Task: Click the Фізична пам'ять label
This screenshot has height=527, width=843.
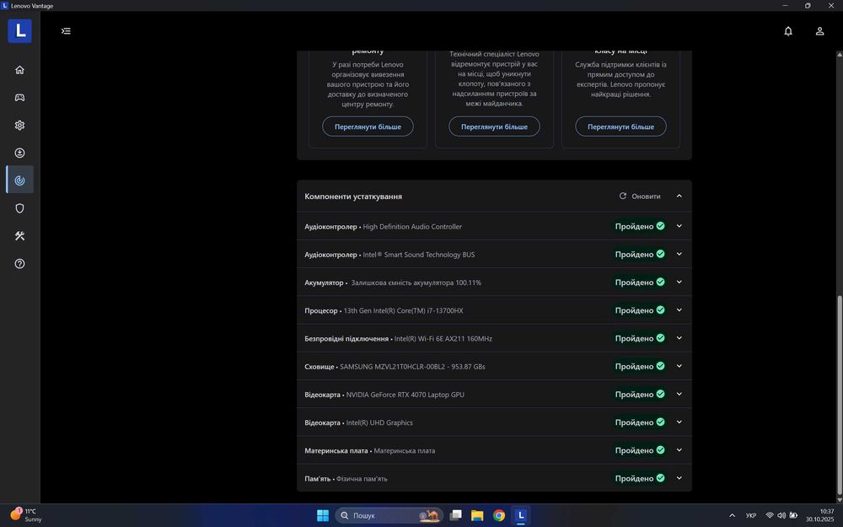Action: point(362,478)
